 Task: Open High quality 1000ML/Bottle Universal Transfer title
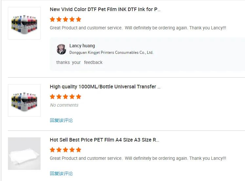[x=105, y=87]
